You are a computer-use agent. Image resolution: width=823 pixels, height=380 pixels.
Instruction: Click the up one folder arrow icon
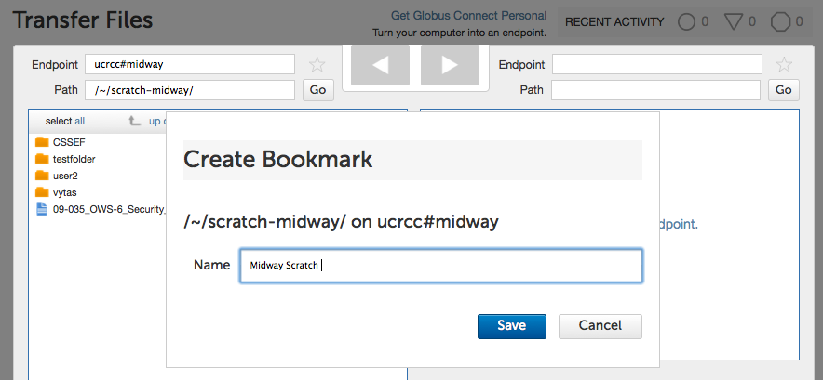[135, 121]
